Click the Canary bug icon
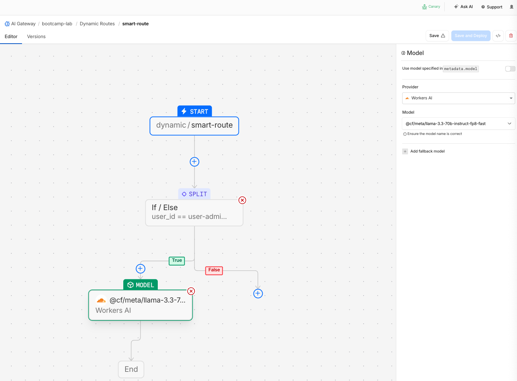 click(x=424, y=7)
